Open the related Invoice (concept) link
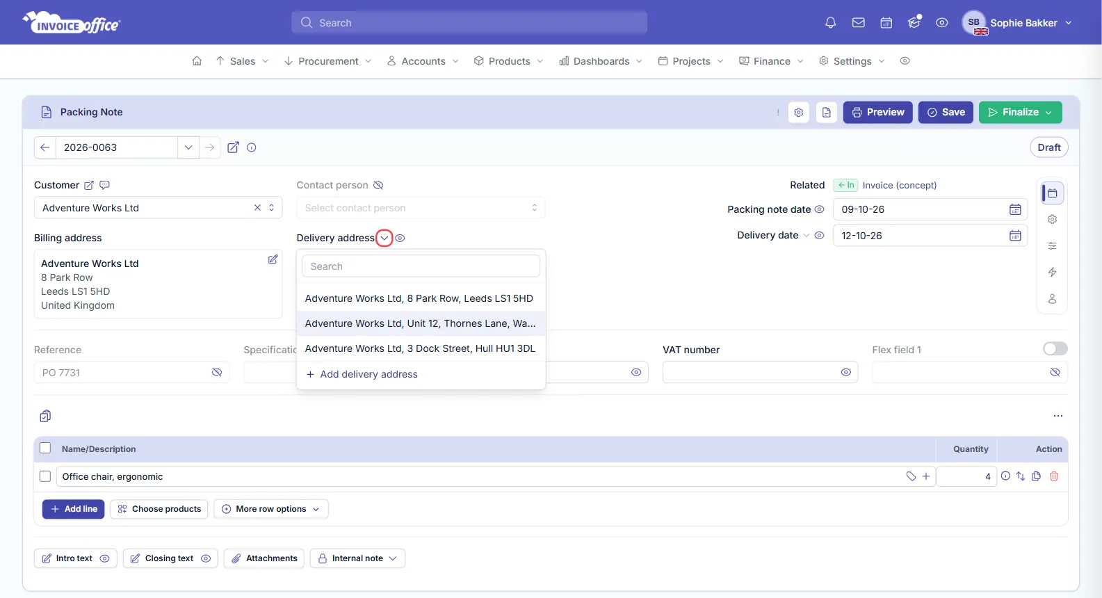 click(900, 186)
